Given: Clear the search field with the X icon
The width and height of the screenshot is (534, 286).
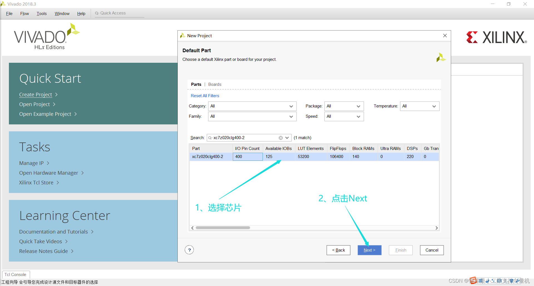Looking at the screenshot, I should coord(281,138).
